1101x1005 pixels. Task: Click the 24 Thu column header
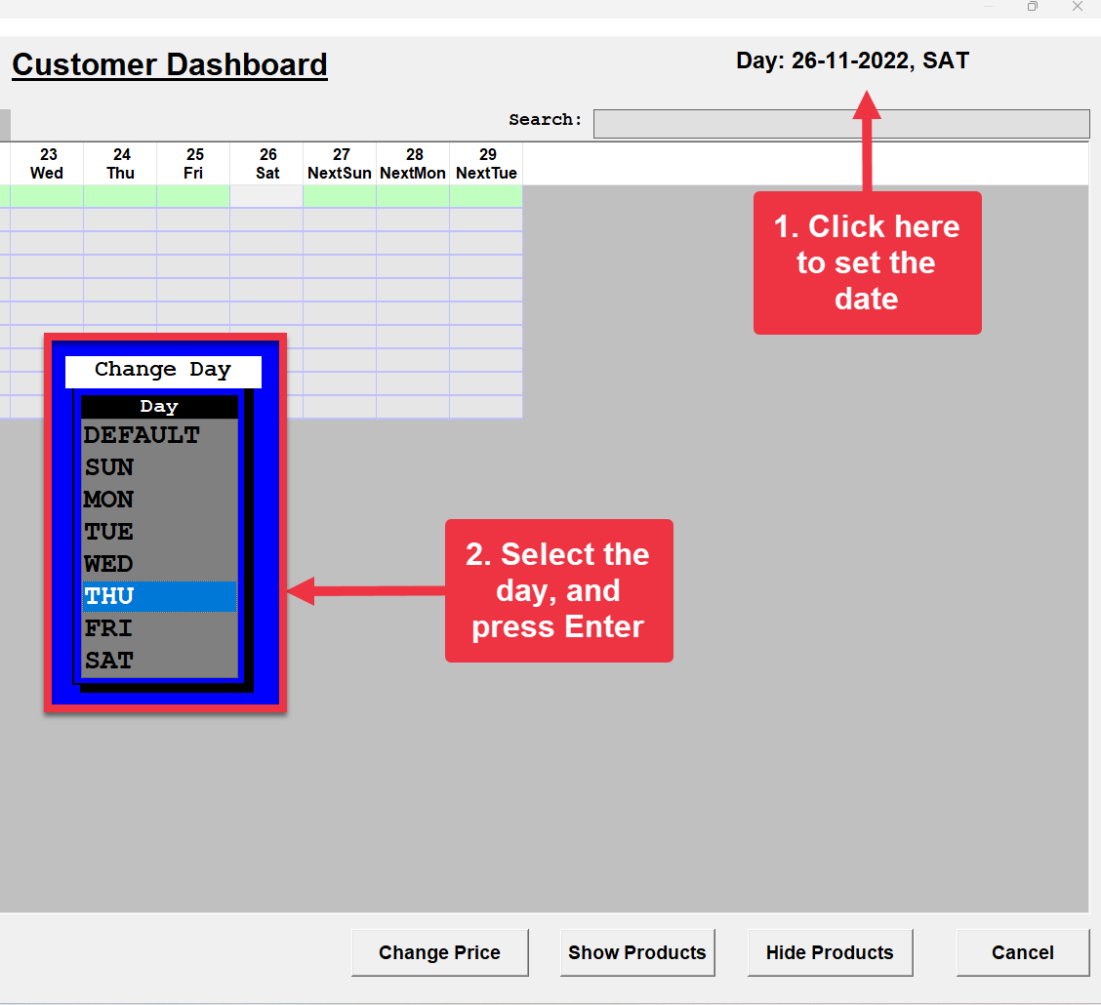coord(120,164)
